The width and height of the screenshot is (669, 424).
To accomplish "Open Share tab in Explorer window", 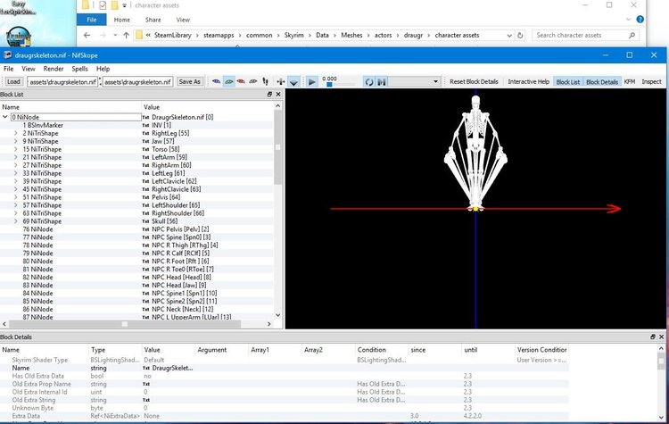I will click(153, 20).
